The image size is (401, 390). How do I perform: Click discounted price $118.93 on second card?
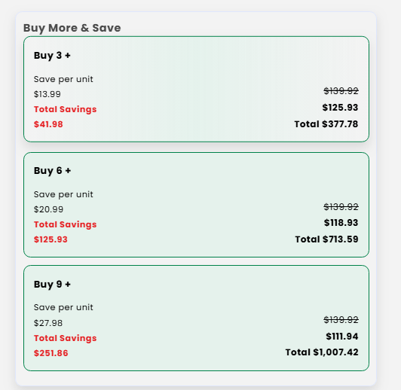[341, 223]
